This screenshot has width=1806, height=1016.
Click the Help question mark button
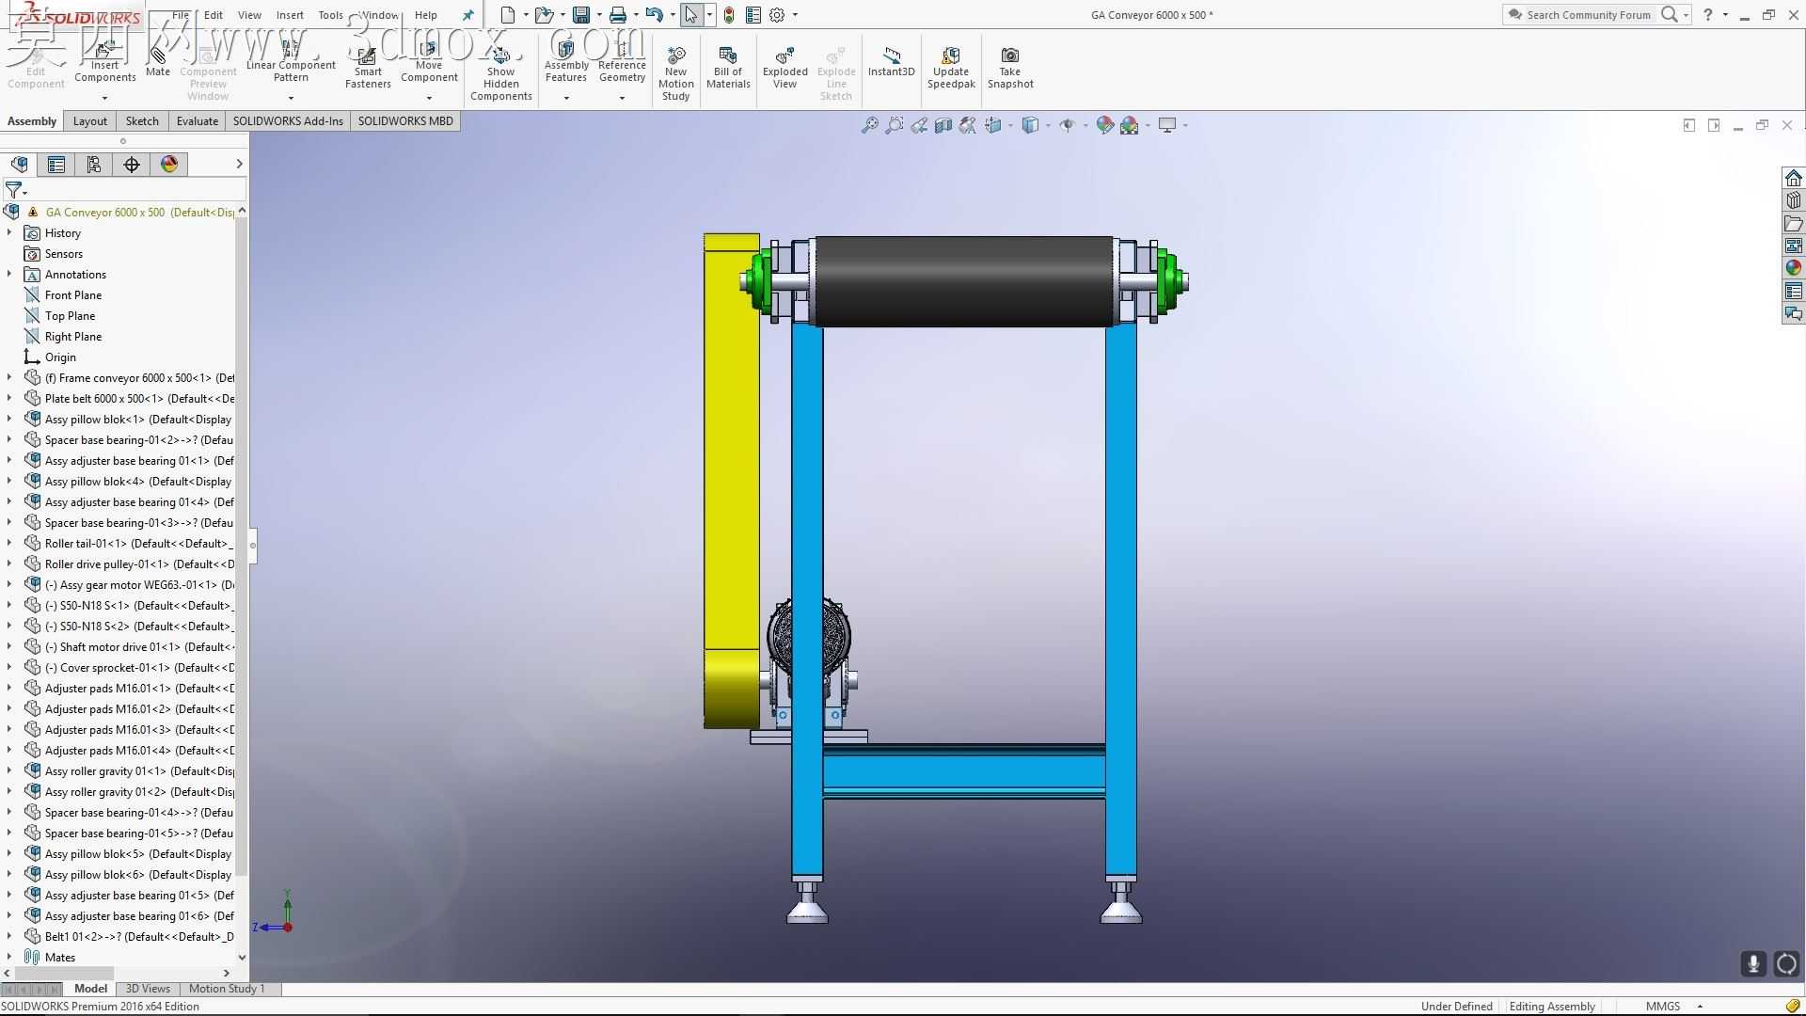[1708, 15]
